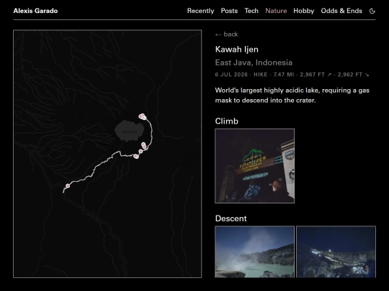Click the Descent section heading
This screenshot has width=389, height=291.
coord(231,218)
